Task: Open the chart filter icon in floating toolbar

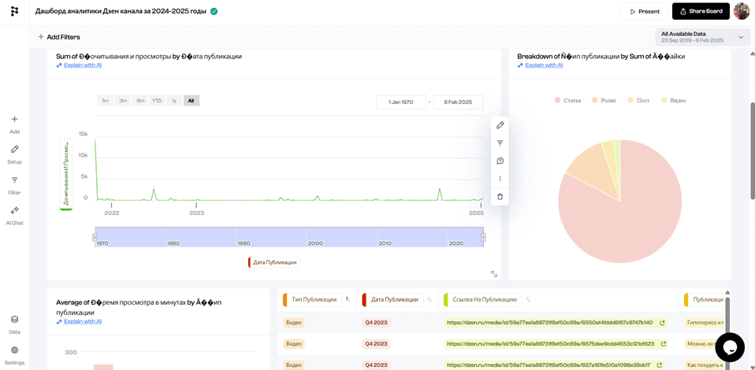Action: pyautogui.click(x=500, y=143)
